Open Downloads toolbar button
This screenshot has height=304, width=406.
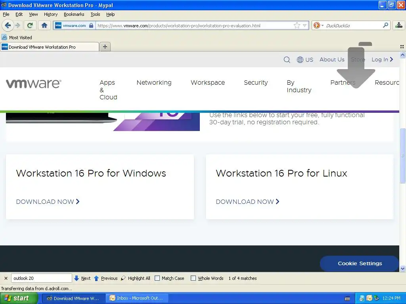pos(399,25)
